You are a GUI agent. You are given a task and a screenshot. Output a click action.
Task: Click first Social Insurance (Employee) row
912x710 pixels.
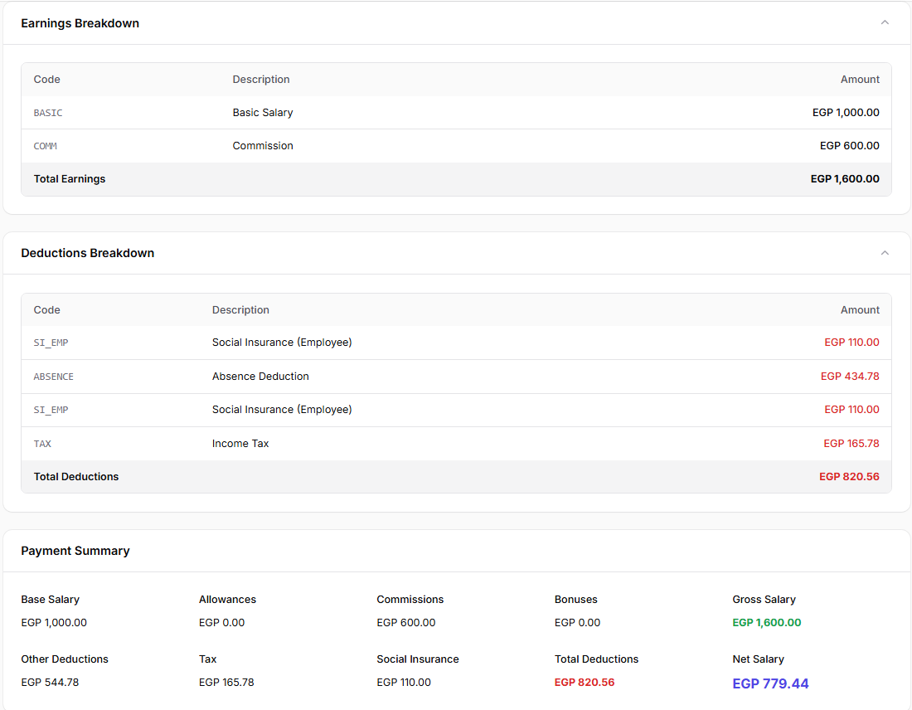pyautogui.click(x=456, y=343)
